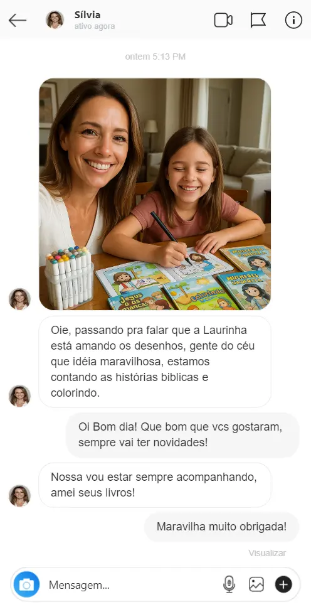Start a video call with Sílvia
311x612 pixels.
[223, 20]
